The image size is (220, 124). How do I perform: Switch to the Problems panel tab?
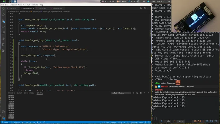[11, 93]
